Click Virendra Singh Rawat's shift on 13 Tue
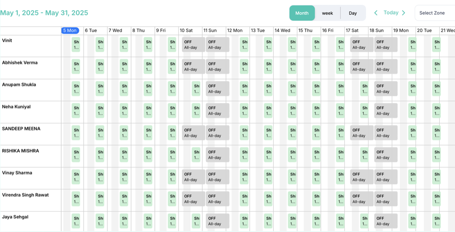 (268, 199)
